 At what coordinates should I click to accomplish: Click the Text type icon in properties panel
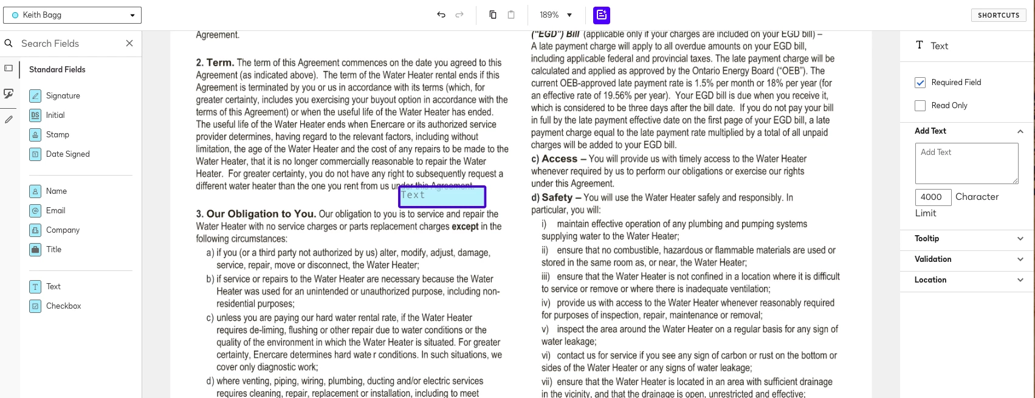tap(920, 45)
